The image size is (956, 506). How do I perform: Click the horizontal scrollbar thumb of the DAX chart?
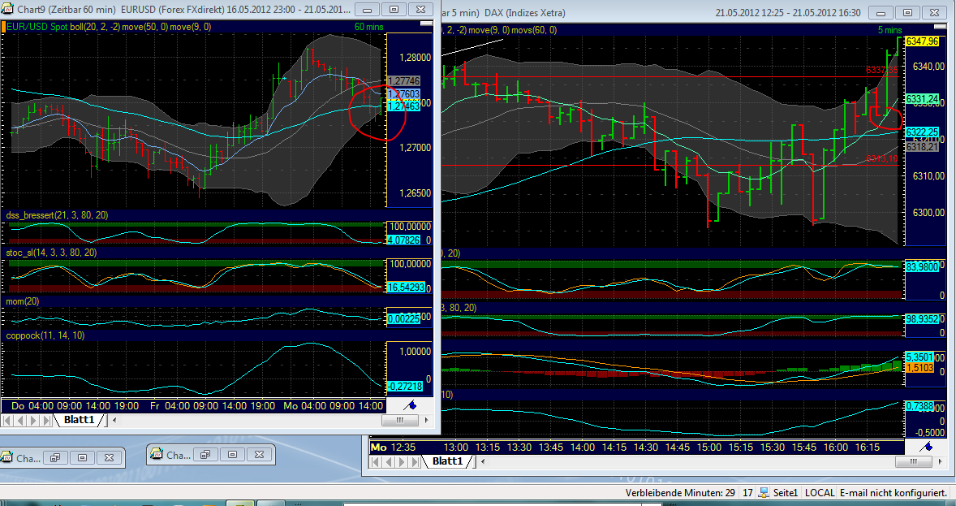pyautogui.click(x=915, y=460)
